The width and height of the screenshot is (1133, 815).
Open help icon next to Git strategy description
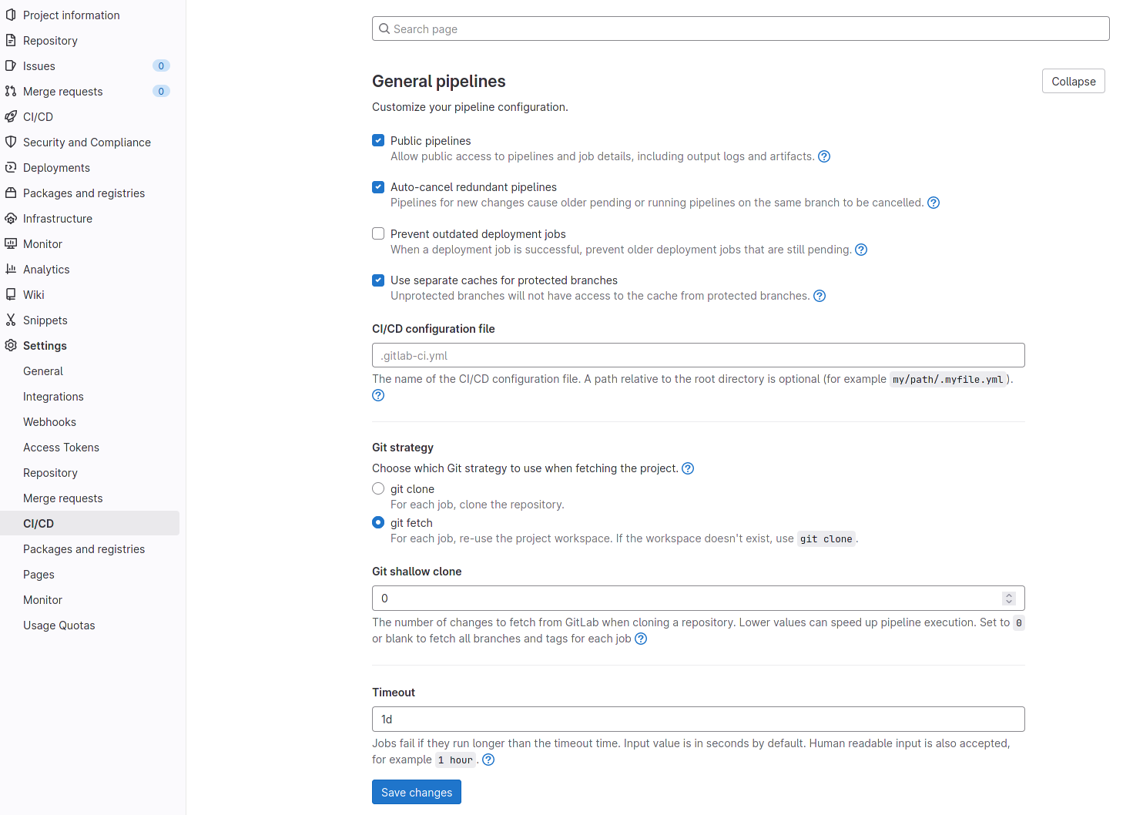(688, 468)
